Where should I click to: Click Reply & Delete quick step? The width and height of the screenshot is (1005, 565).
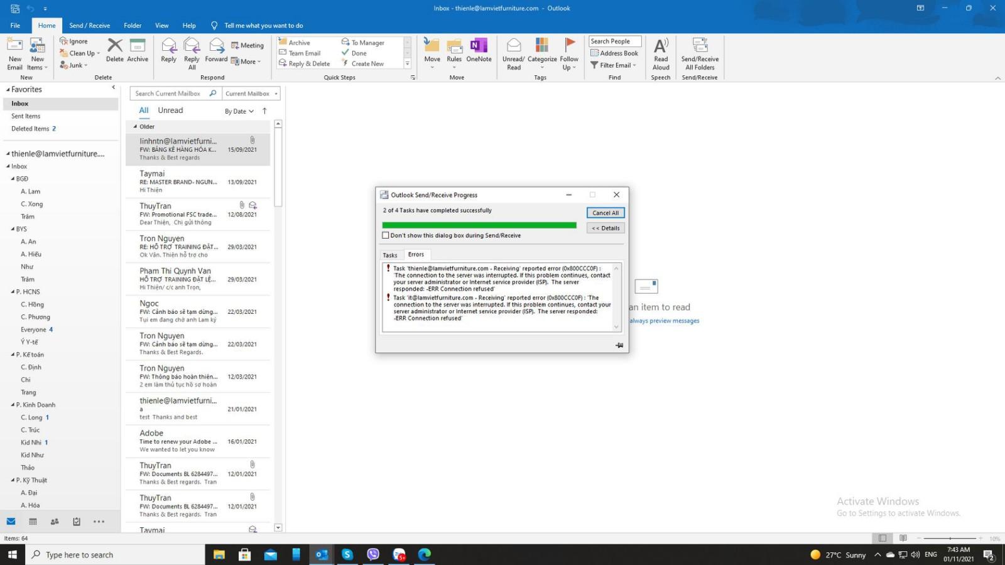(x=305, y=63)
